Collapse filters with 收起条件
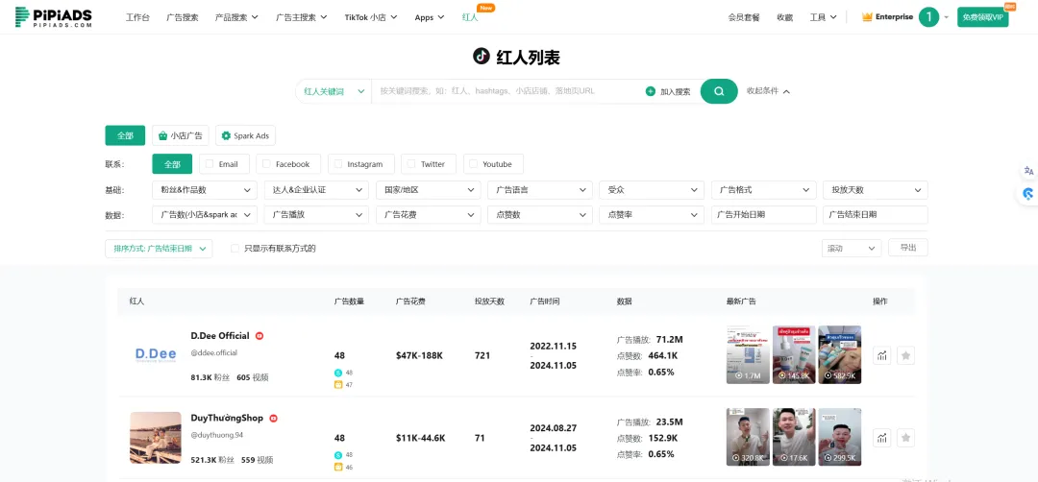Screen dimensions: 1038x482 point(769,91)
